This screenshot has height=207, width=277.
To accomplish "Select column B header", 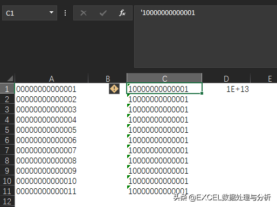I will tap(108, 78).
